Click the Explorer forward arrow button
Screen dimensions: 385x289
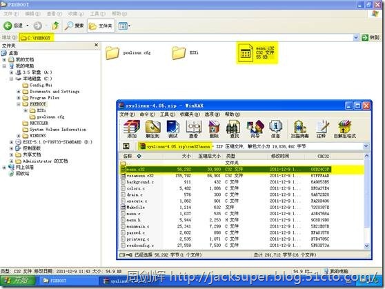pyautogui.click(x=37, y=26)
